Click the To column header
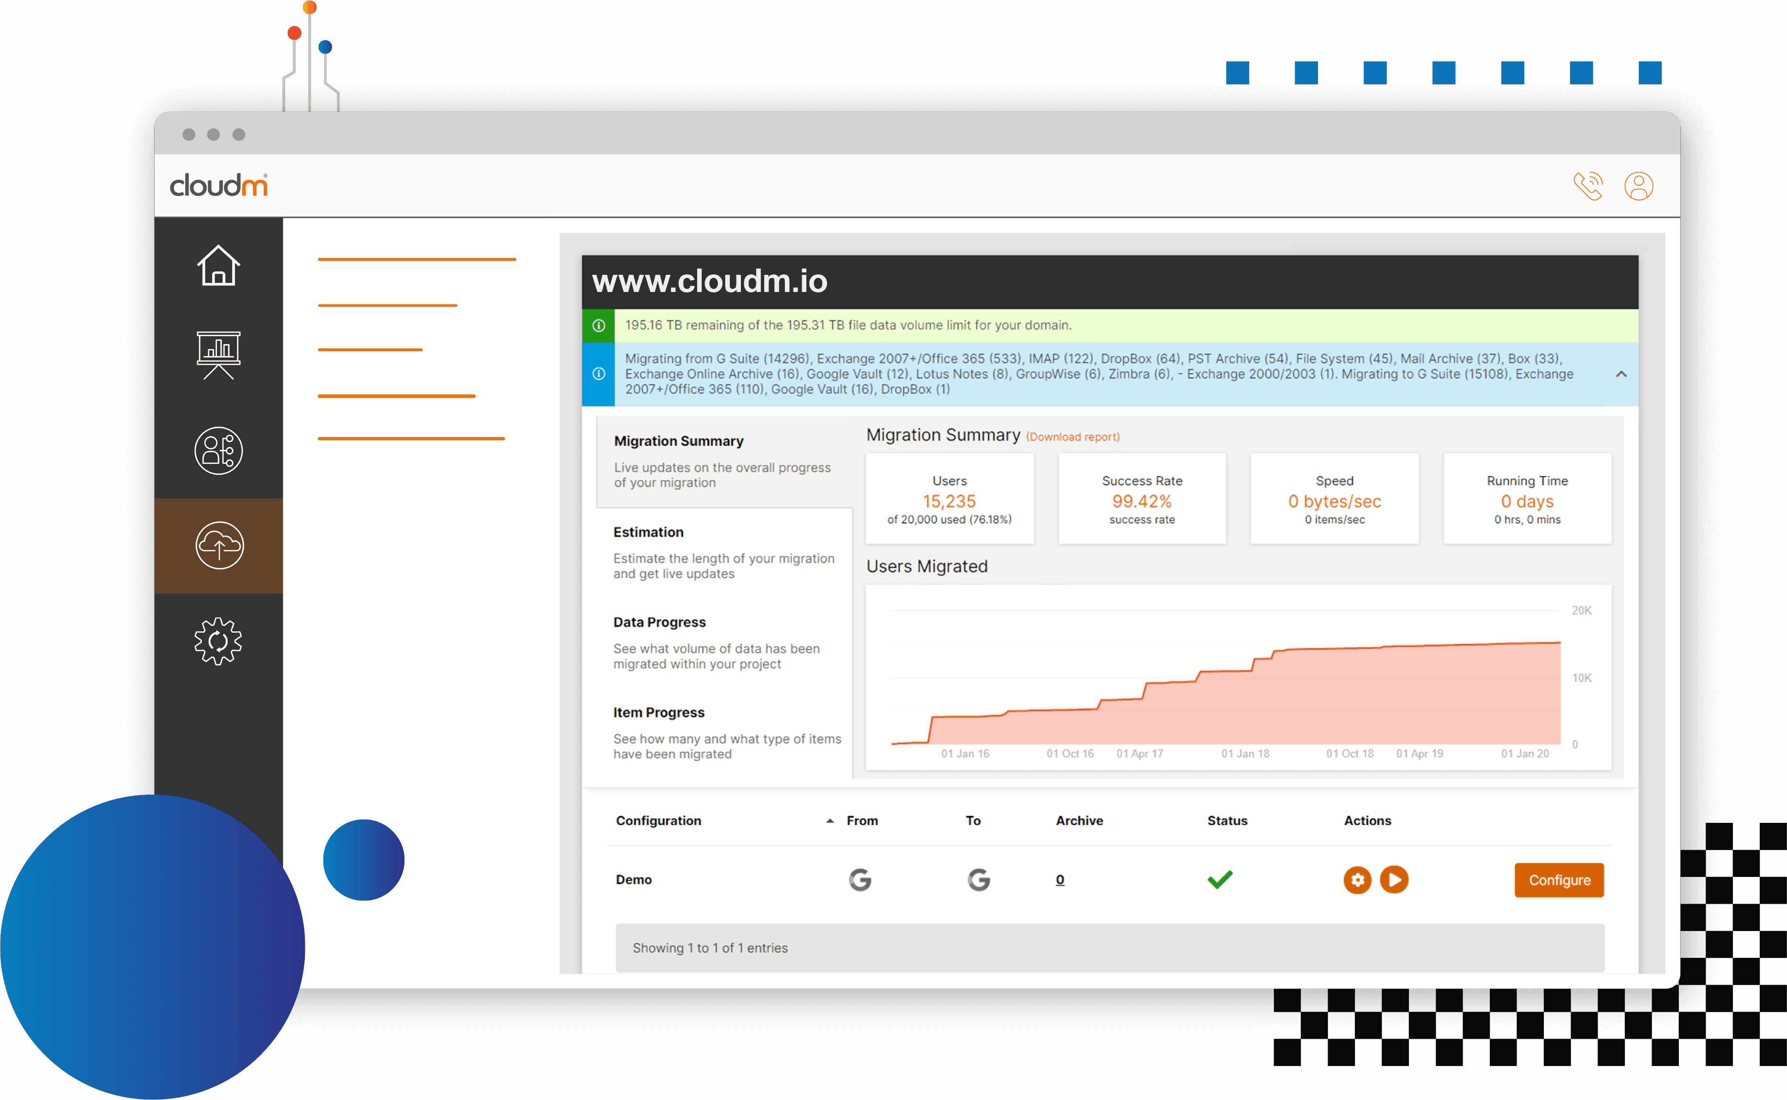 tap(973, 820)
